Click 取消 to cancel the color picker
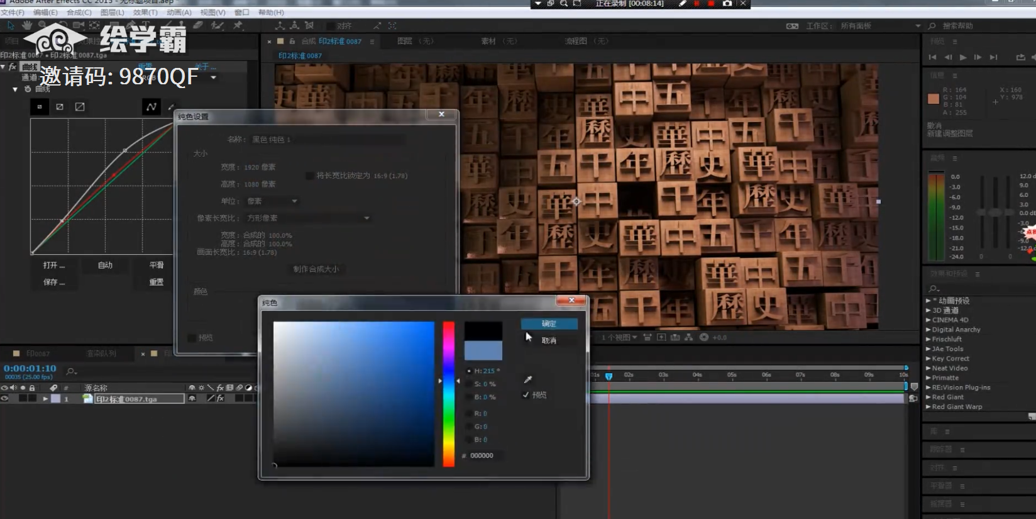 [549, 340]
